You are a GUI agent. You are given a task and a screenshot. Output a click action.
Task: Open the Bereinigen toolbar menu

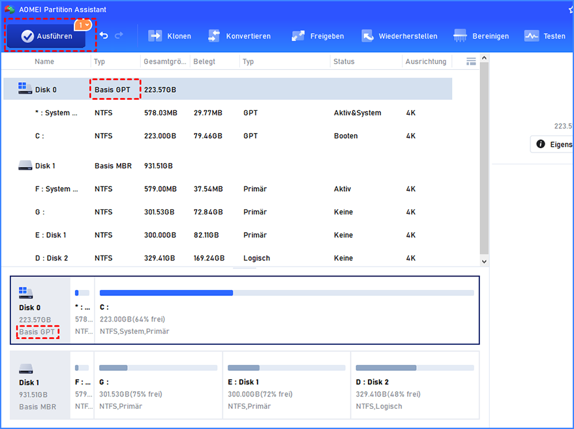point(481,36)
